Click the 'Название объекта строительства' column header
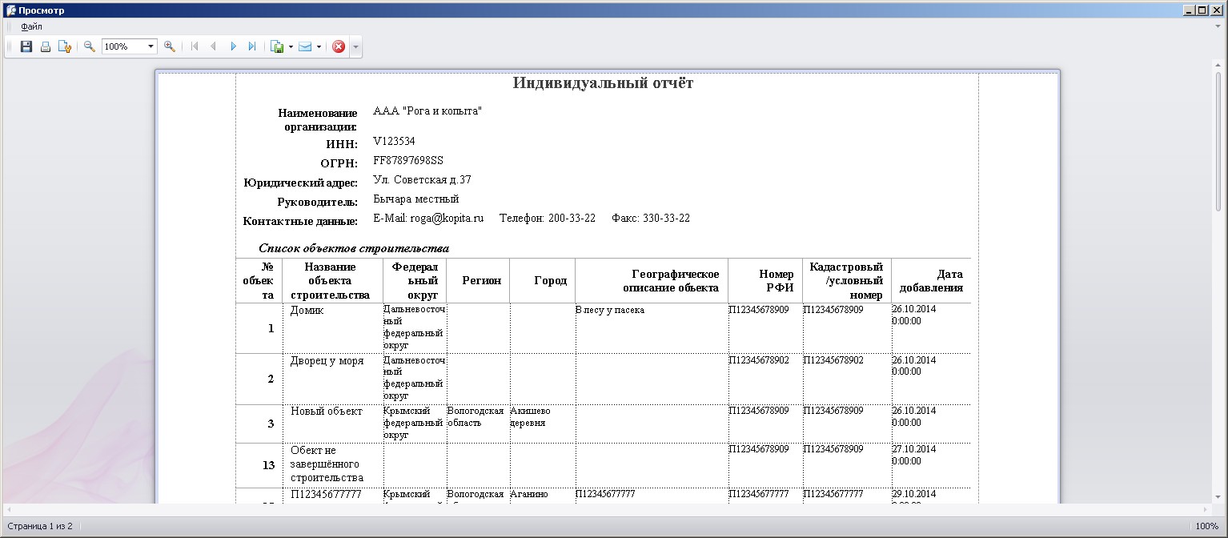1228x538 pixels. pos(333,280)
